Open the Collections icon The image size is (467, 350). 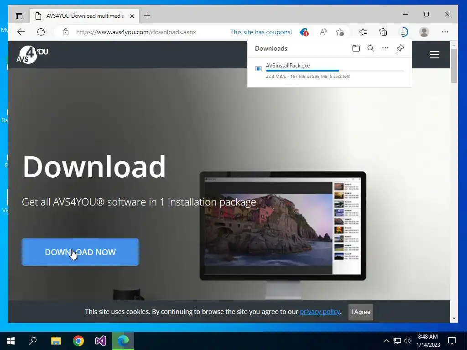(383, 32)
